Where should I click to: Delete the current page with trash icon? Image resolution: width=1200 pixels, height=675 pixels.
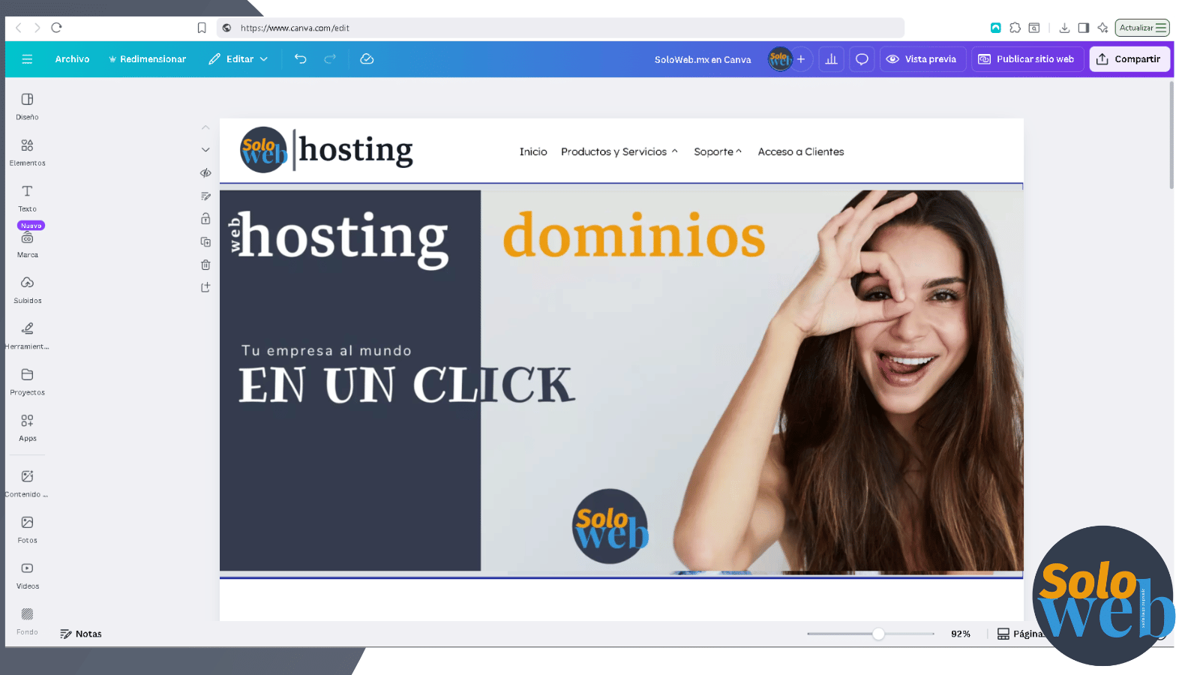(x=205, y=264)
